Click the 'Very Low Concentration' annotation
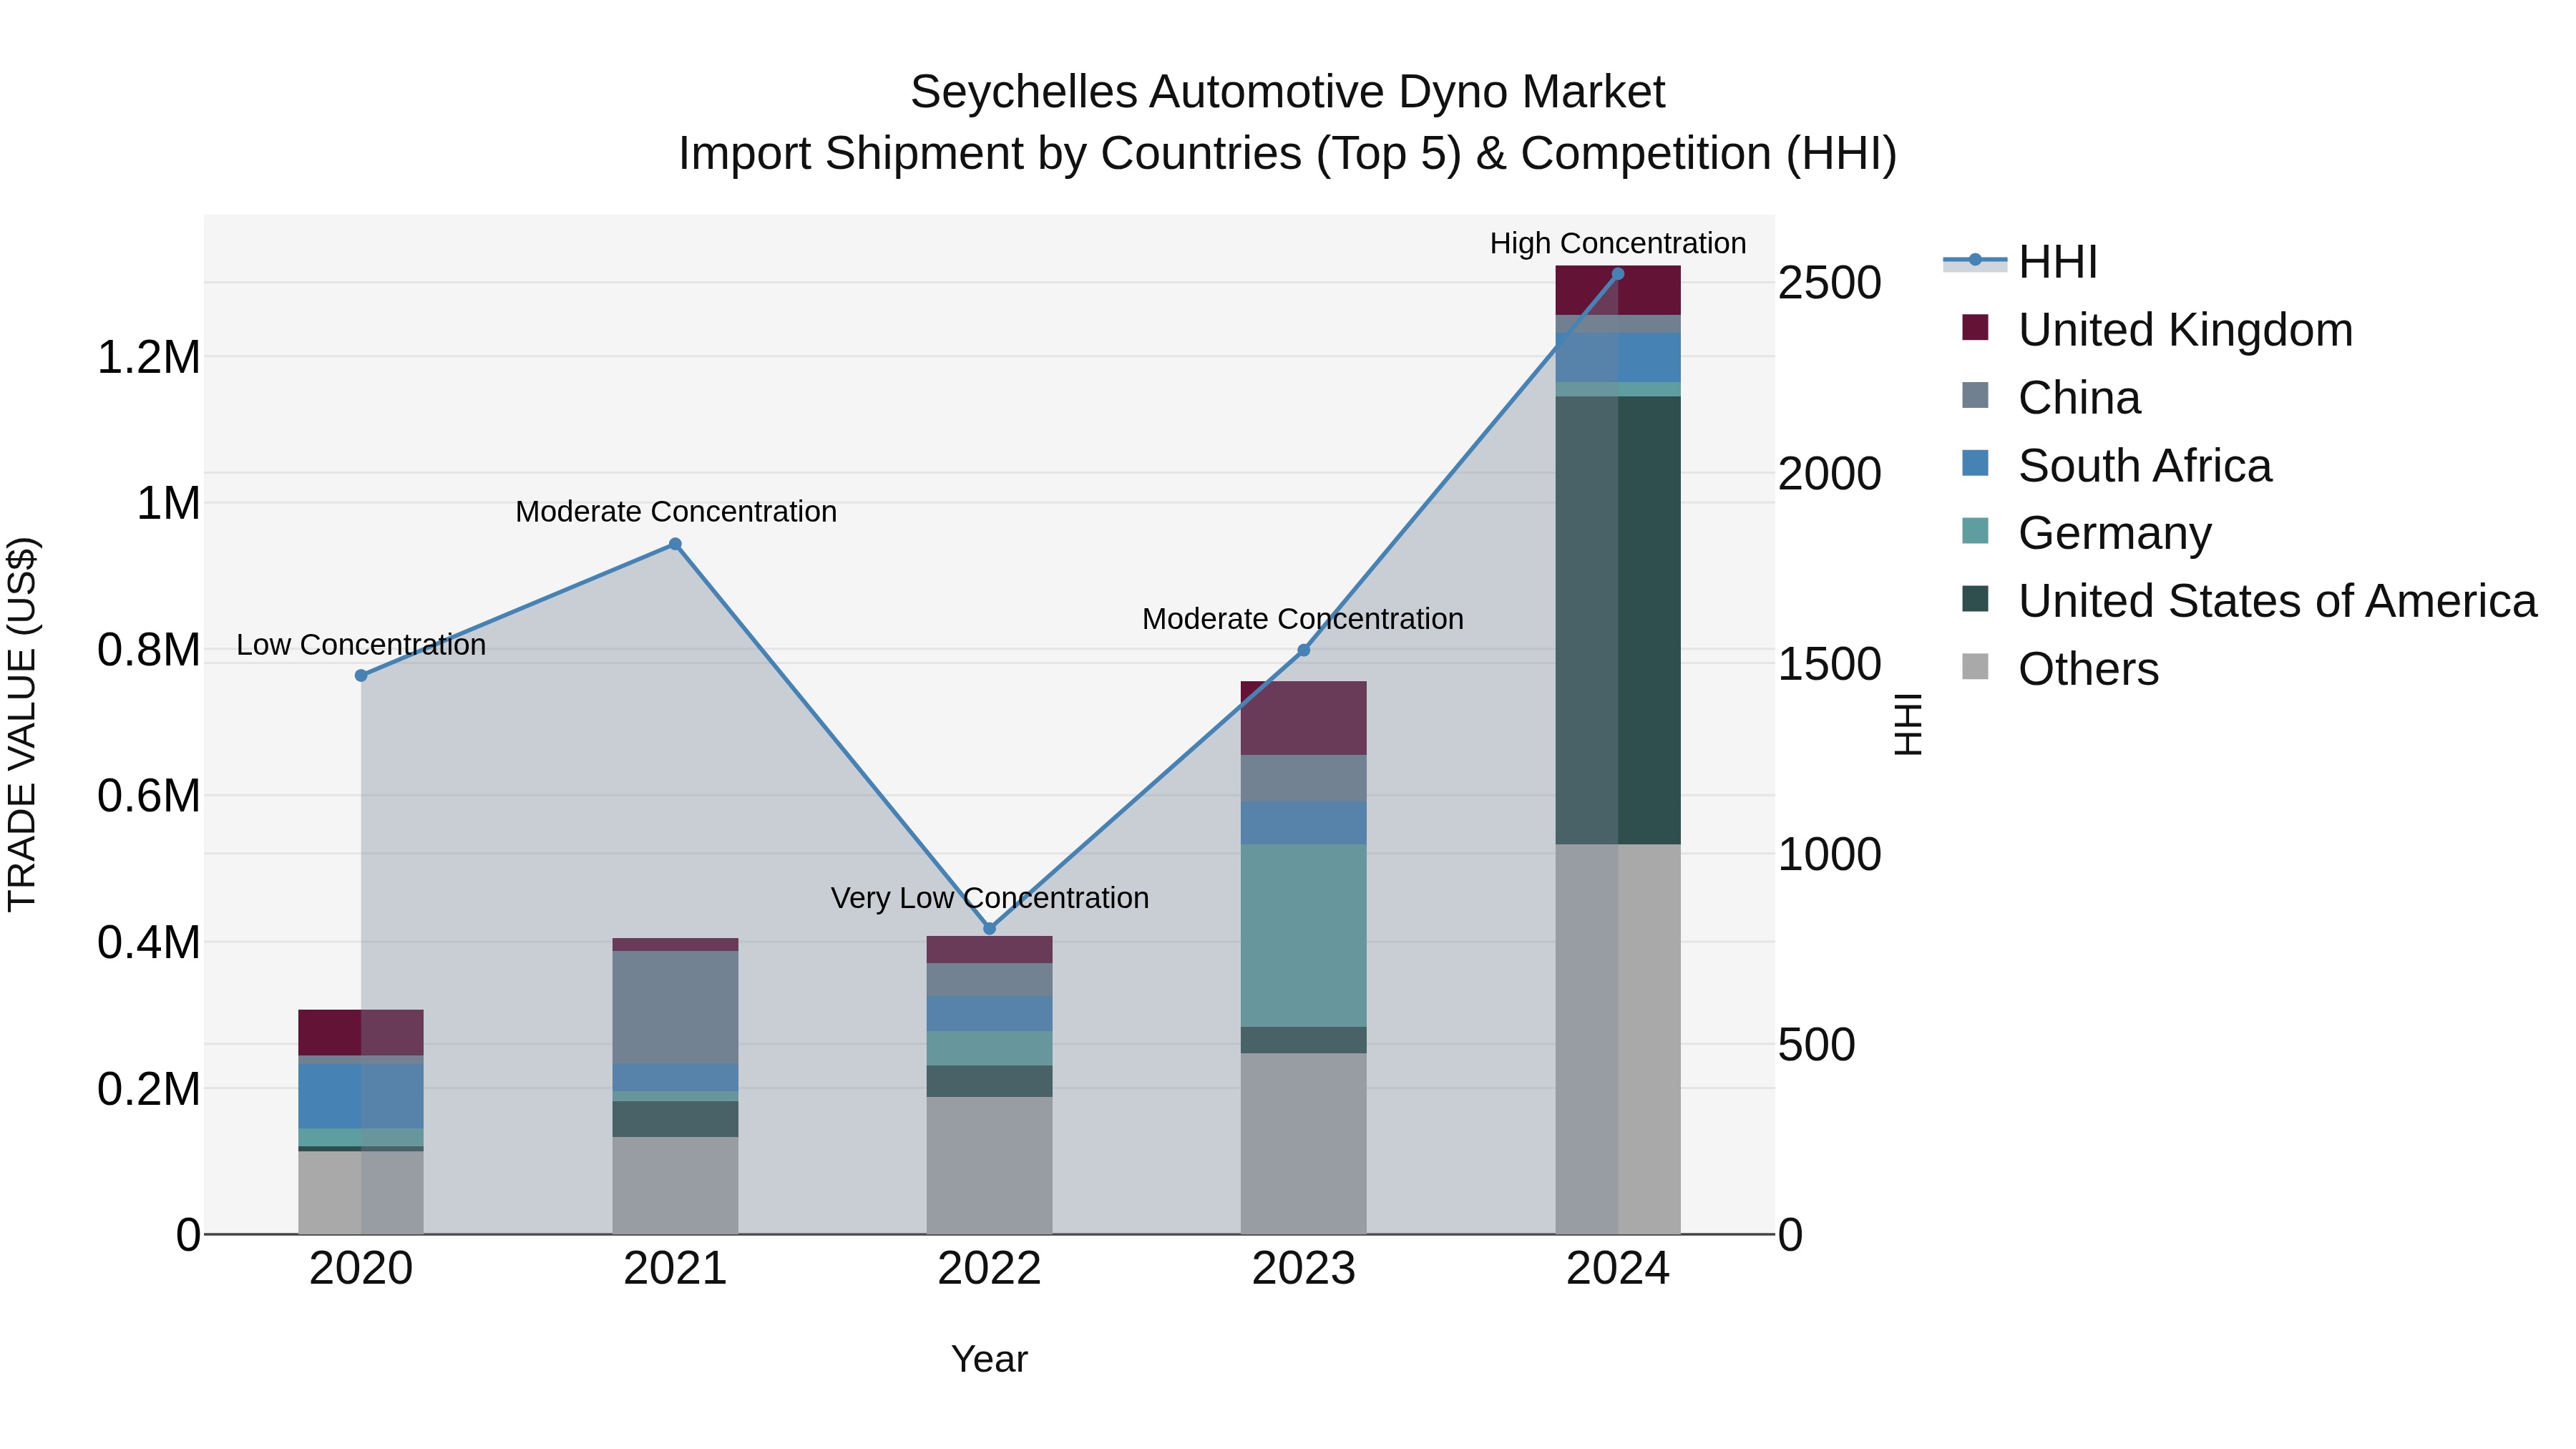 click(990, 898)
